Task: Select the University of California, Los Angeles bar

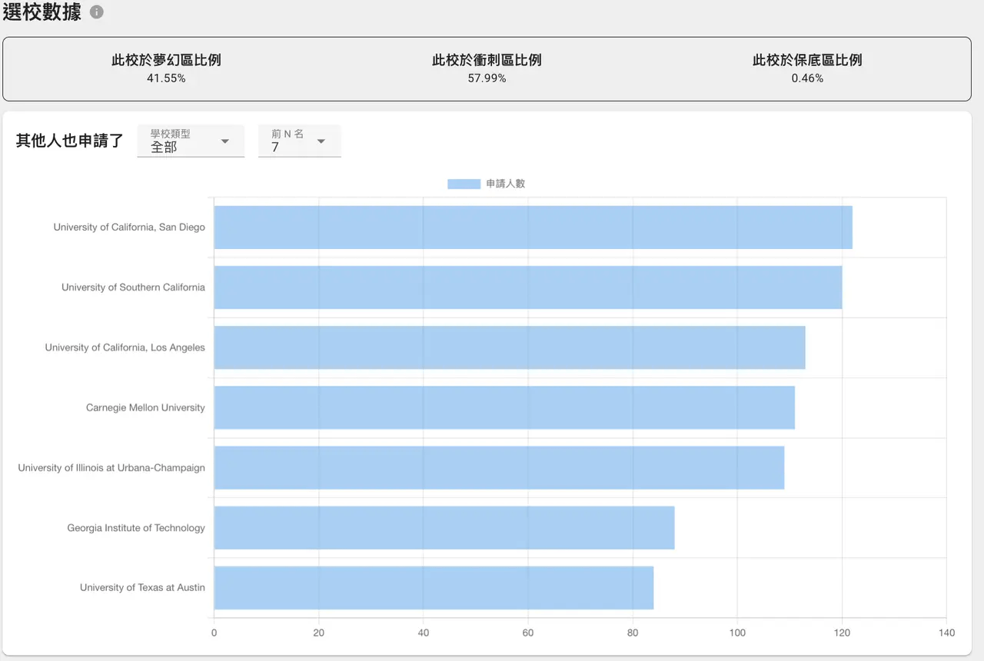Action: click(510, 347)
